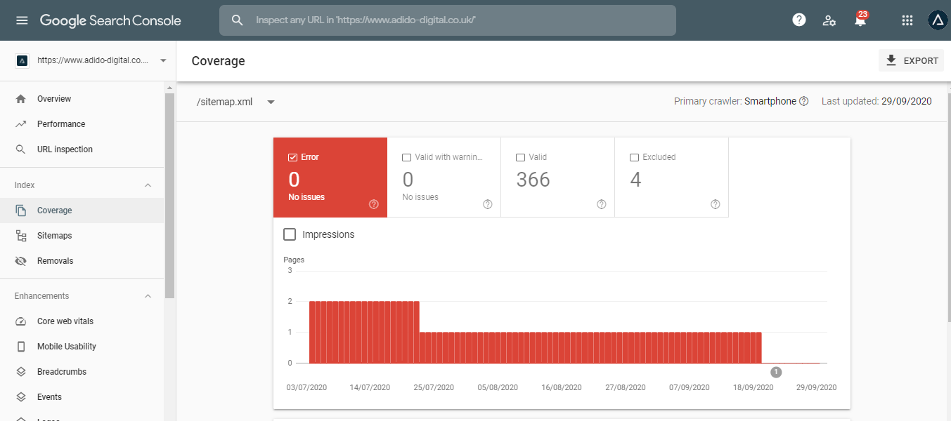Screen dimensions: 951x421
Task: Click the Google Search Console logo
Action: (110, 21)
